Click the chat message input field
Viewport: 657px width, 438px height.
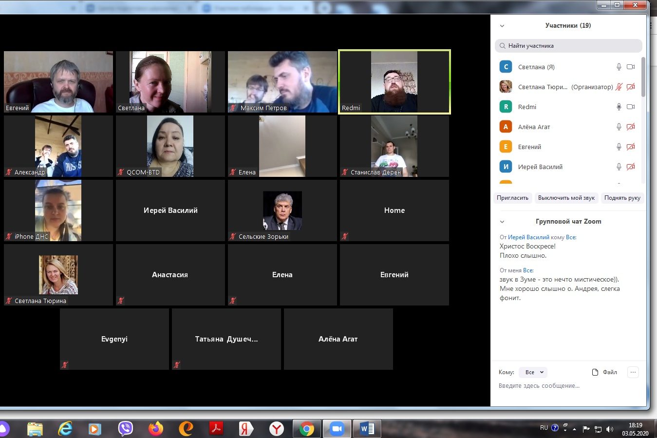(x=565, y=386)
